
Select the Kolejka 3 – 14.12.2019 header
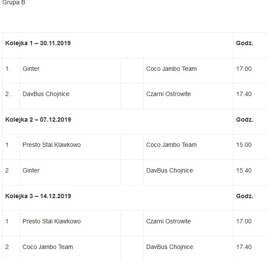[x=38, y=196]
